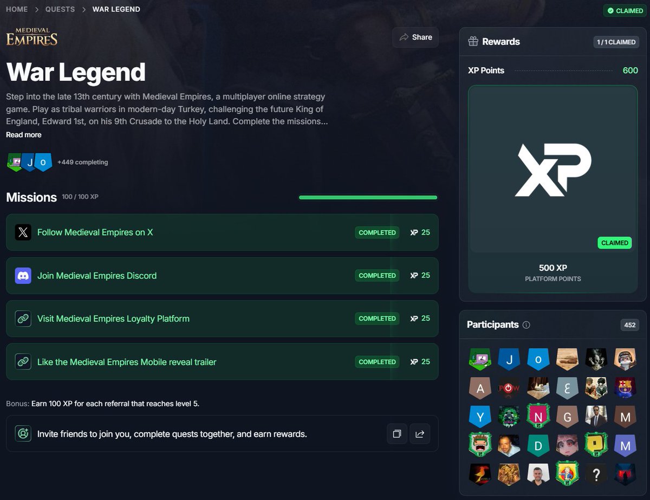Viewport: 650px width, 500px height.
Task: Open man in suit participant avatar
Action: pos(596,417)
